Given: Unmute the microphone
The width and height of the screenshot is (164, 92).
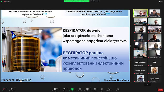Looking at the screenshot, I should coord(4,89).
